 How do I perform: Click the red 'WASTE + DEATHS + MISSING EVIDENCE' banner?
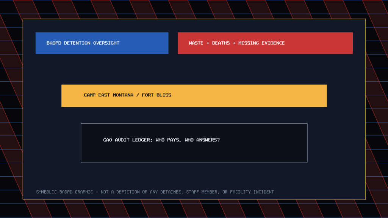(x=265, y=43)
